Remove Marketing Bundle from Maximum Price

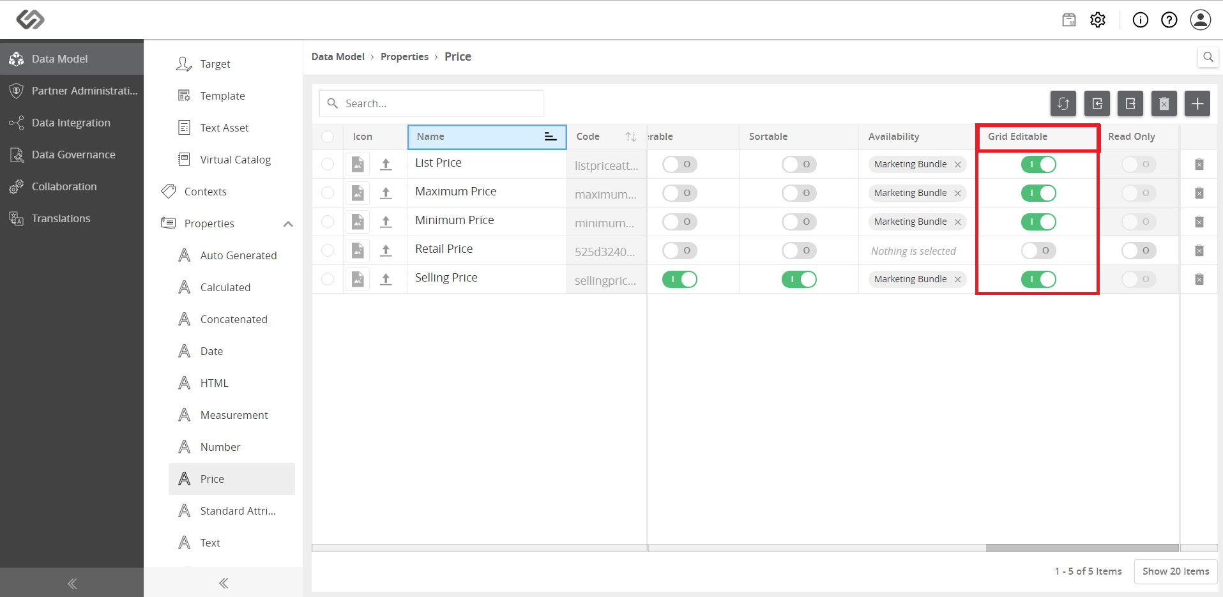[x=958, y=193]
